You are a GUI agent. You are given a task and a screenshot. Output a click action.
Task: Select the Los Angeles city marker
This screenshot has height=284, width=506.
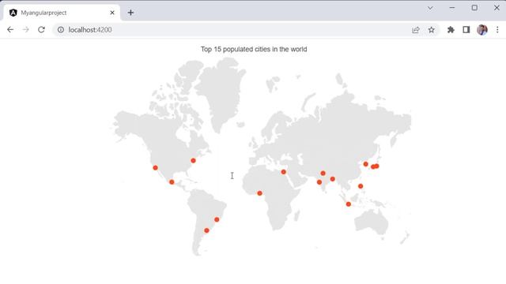pos(155,168)
